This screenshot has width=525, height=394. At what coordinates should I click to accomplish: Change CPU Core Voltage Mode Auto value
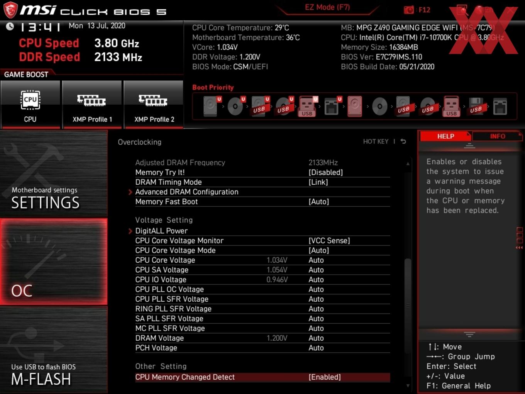click(x=318, y=250)
